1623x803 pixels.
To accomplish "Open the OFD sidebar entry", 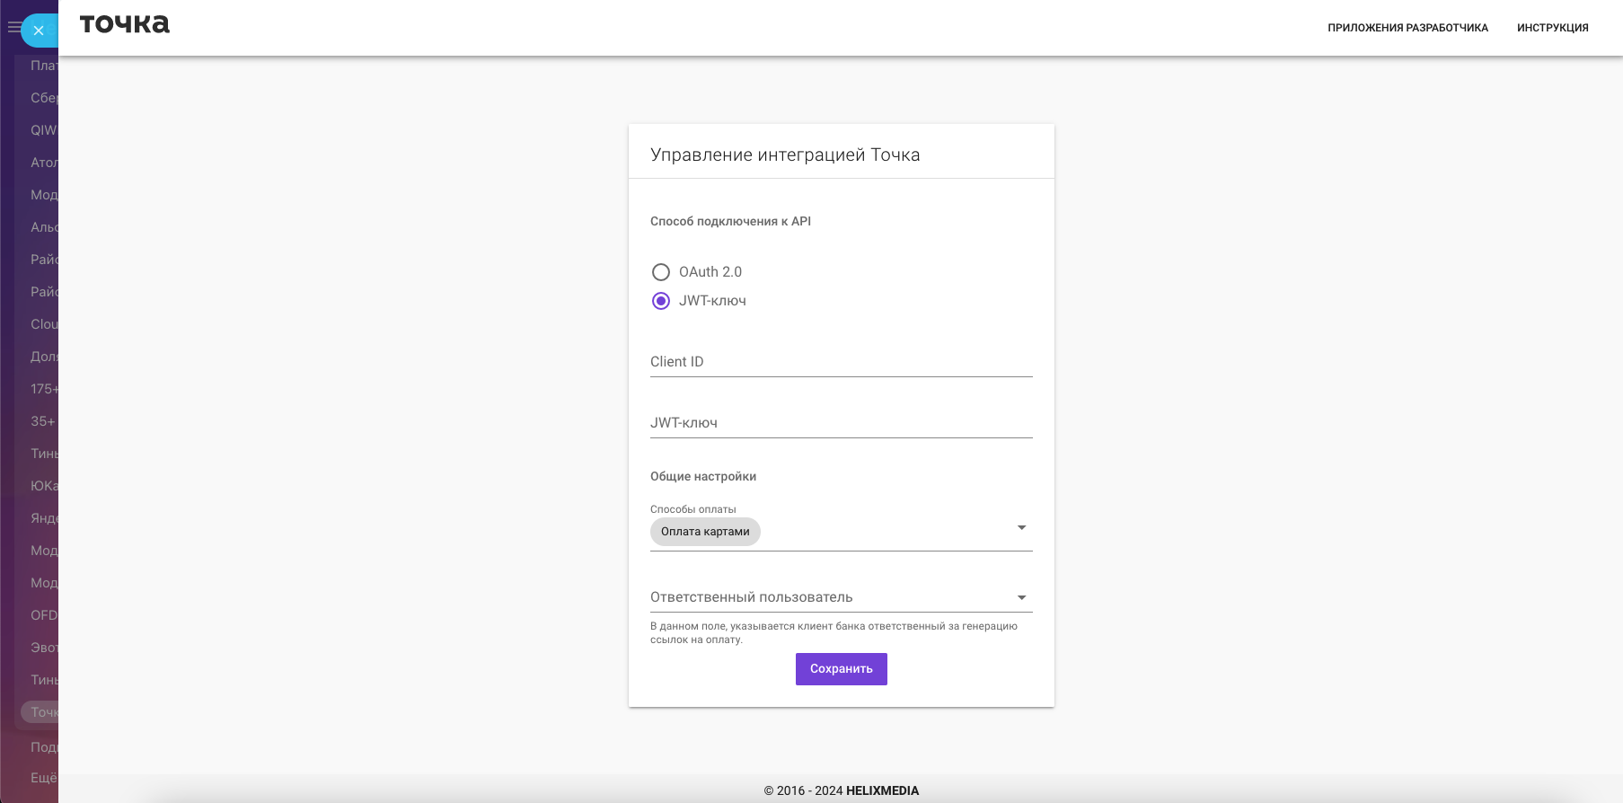I will 43,615.
